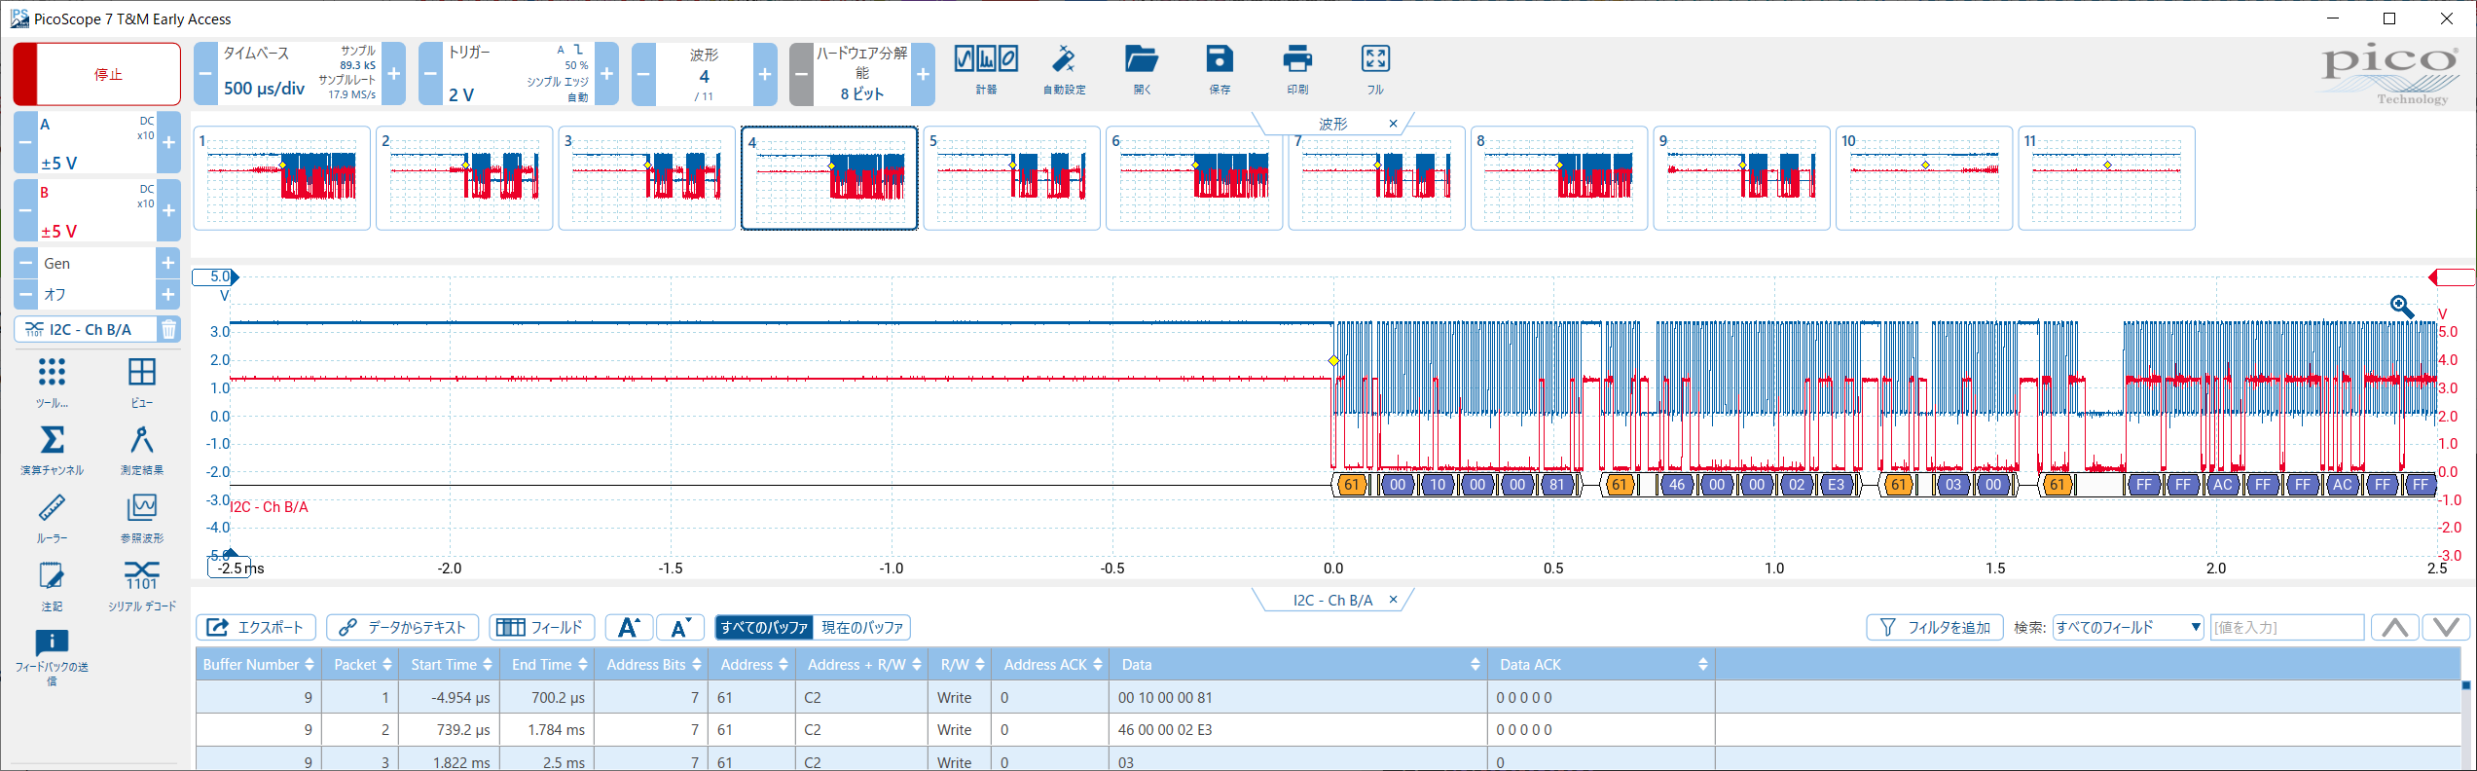
Task: Increase channel A range with plus
Action: point(168,143)
